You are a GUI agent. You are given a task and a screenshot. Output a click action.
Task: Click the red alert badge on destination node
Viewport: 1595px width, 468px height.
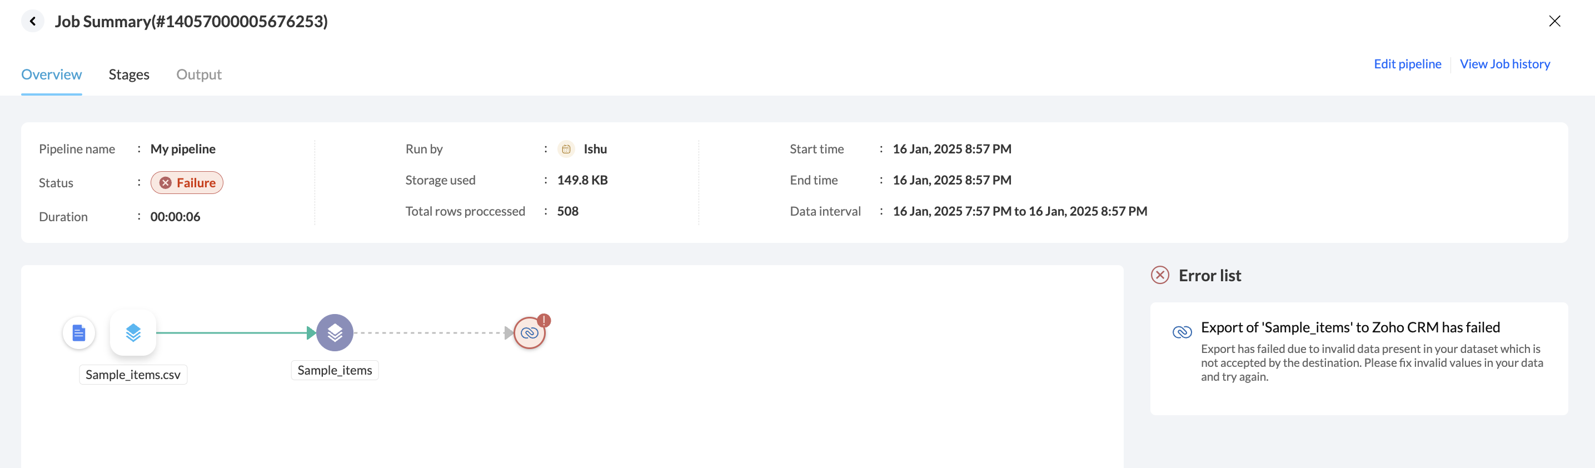(x=544, y=320)
